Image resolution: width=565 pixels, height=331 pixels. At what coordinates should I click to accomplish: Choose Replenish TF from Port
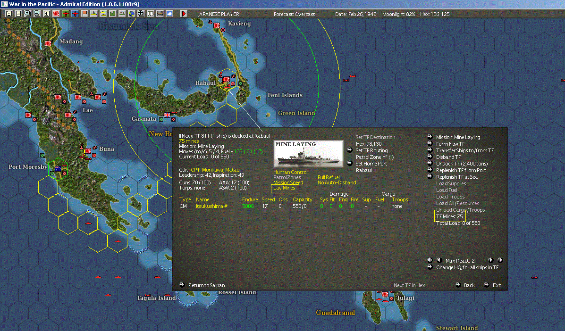point(461,170)
